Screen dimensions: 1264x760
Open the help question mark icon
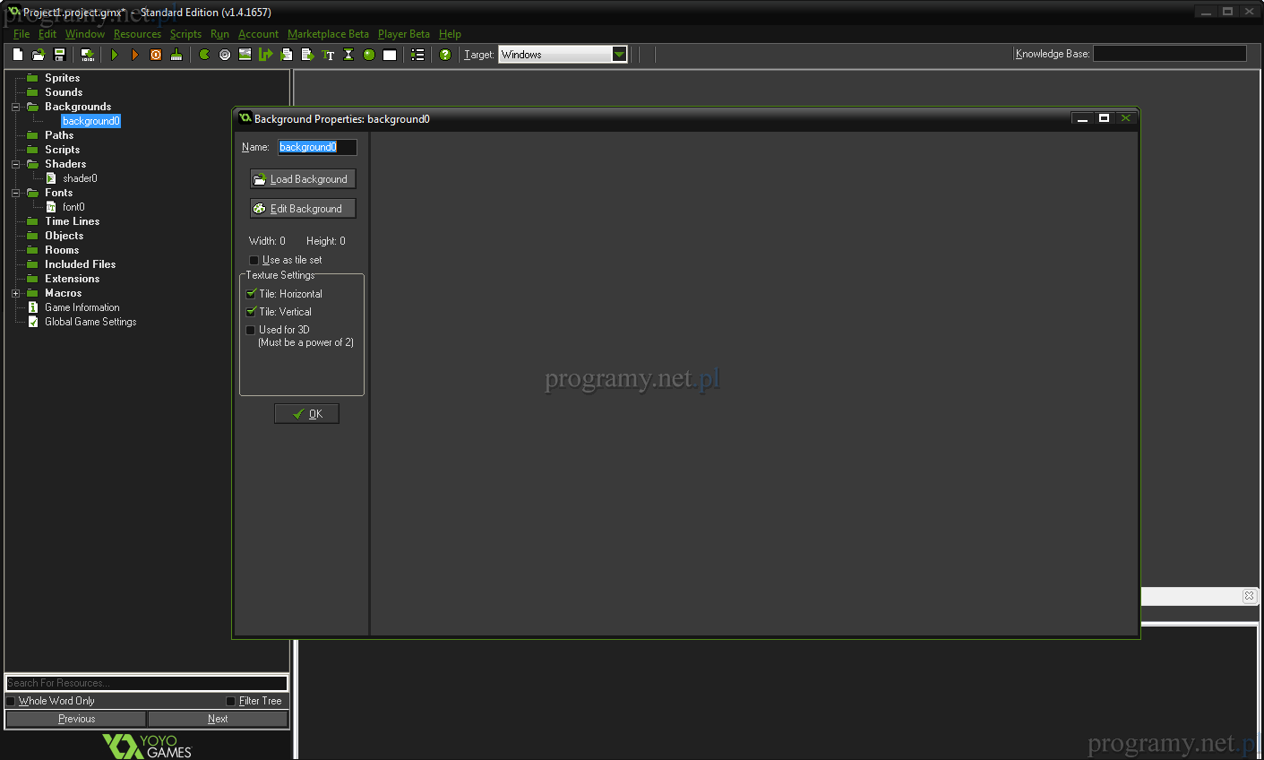(x=445, y=55)
